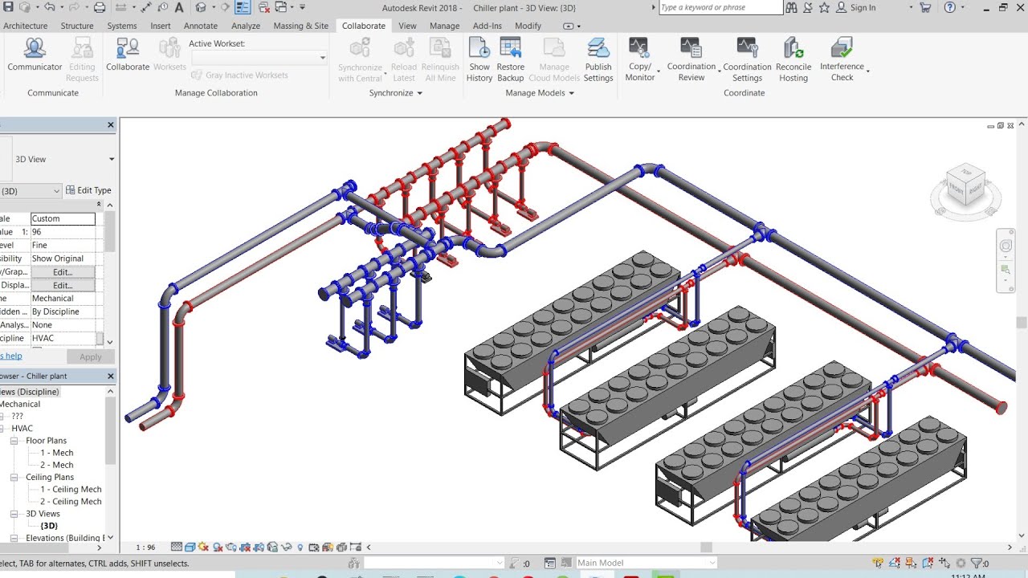The image size is (1028, 578).
Task: Open Publish Settings
Action: click(598, 59)
